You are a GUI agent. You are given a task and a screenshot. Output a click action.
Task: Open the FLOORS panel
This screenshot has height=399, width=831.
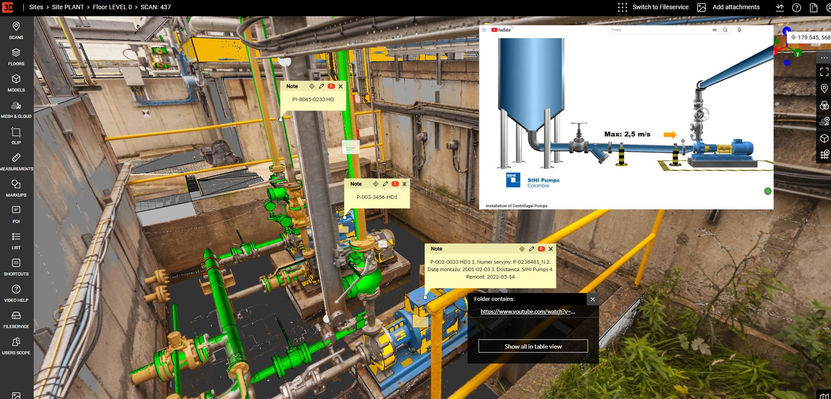tap(16, 57)
